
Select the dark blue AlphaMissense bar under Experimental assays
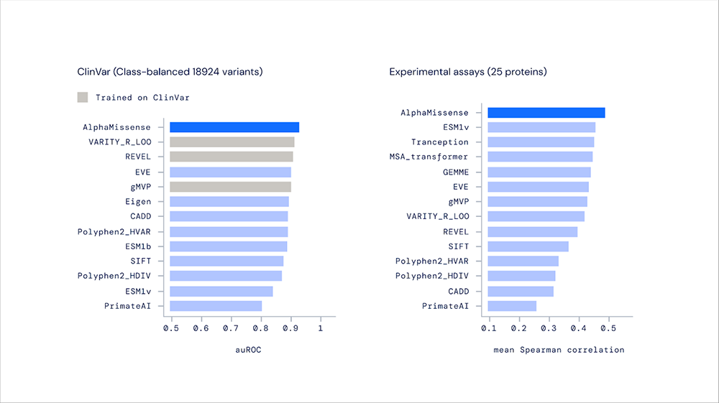pyautogui.click(x=546, y=113)
